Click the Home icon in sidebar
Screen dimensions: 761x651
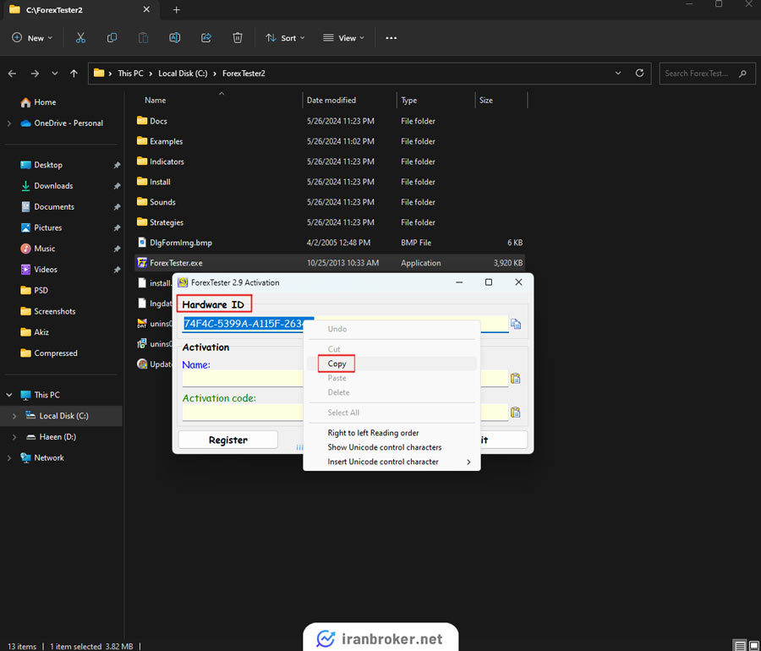pos(25,102)
